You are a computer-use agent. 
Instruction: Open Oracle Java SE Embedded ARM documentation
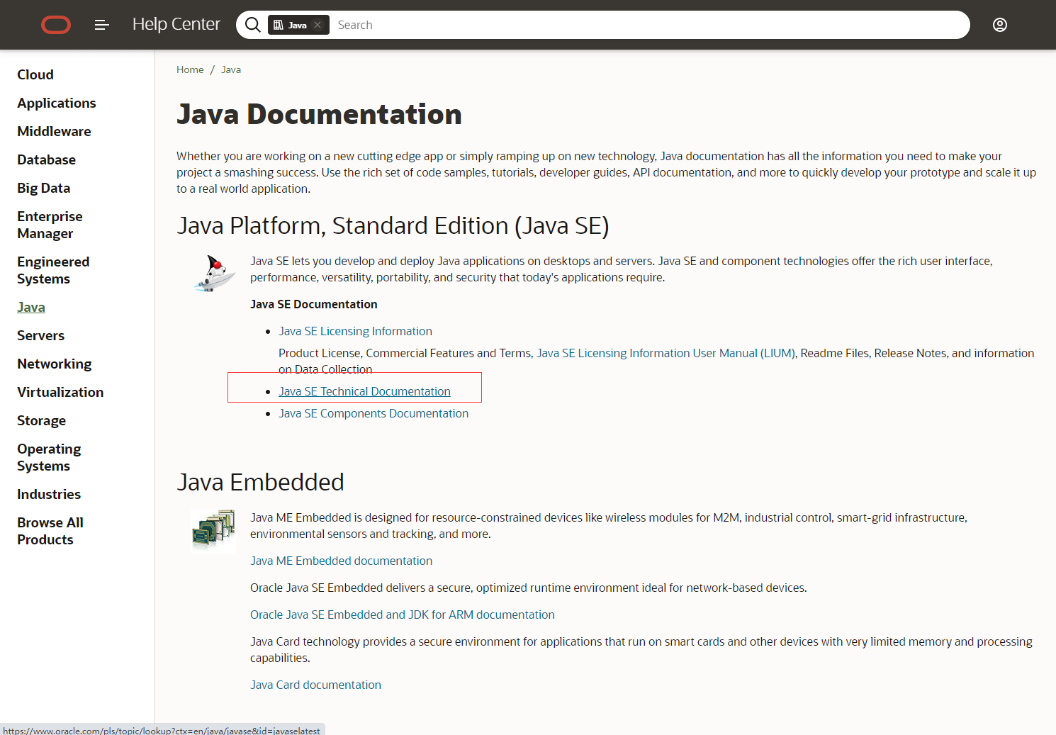point(402,615)
